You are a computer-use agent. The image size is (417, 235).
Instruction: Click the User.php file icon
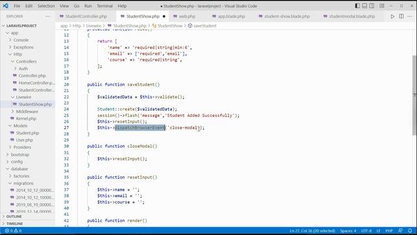12,140
